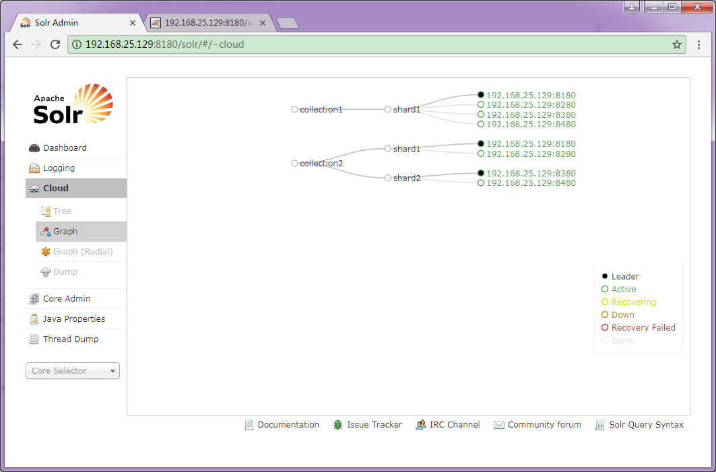The image size is (716, 472).
Task: Click the Down legend entry
Action: (618, 314)
